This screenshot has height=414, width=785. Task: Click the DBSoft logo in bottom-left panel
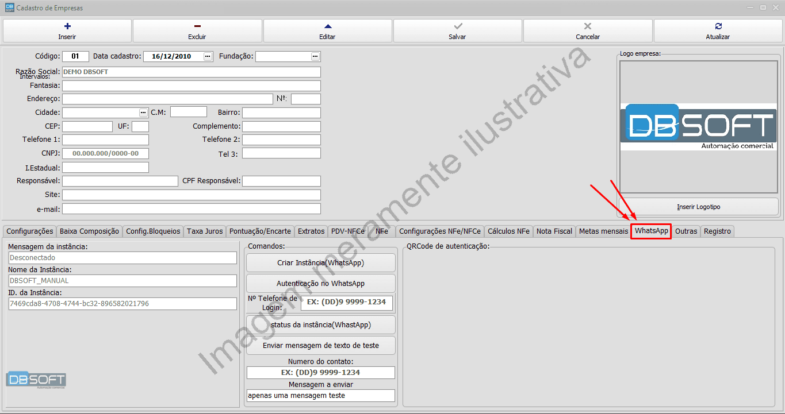[x=36, y=380]
